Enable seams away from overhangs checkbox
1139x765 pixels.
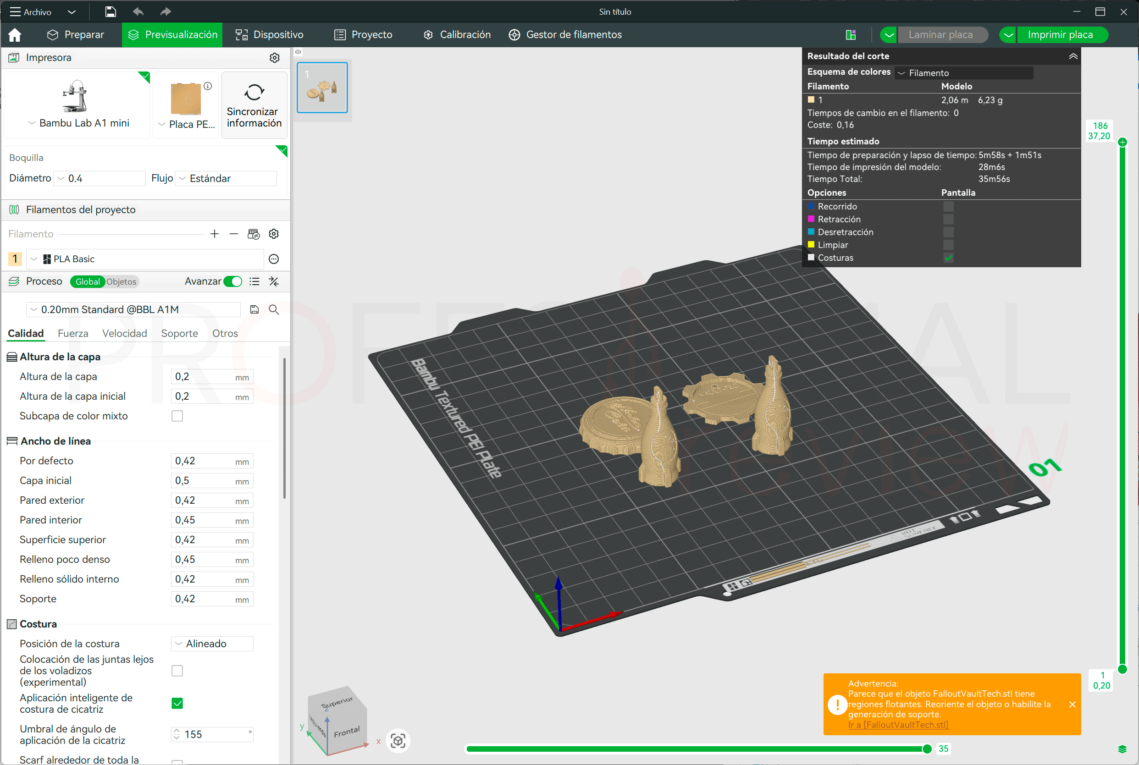pos(177,671)
